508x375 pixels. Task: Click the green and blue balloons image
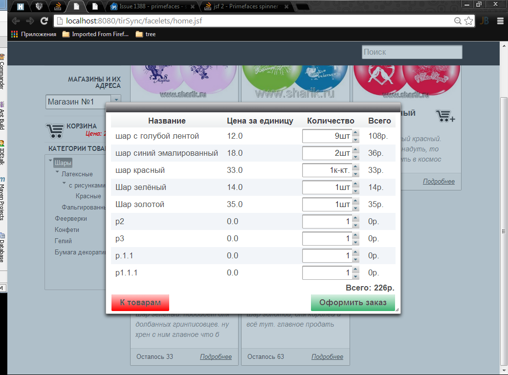coord(295,83)
